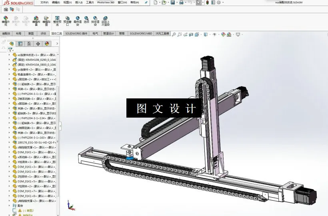This screenshot has height=216, width=328.
Task: Open ConfigurationManager tab icon
Action: click(x=29, y=44)
